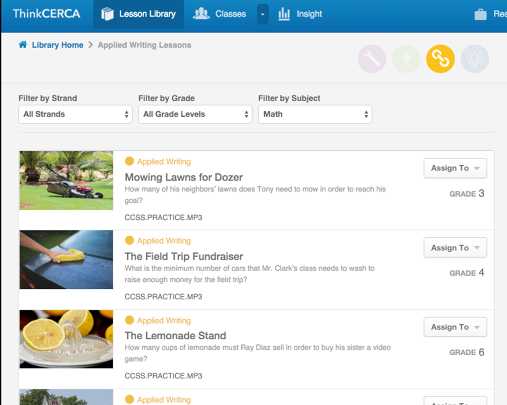
Task: Open the All Strands filter dropdown
Action: tap(75, 114)
